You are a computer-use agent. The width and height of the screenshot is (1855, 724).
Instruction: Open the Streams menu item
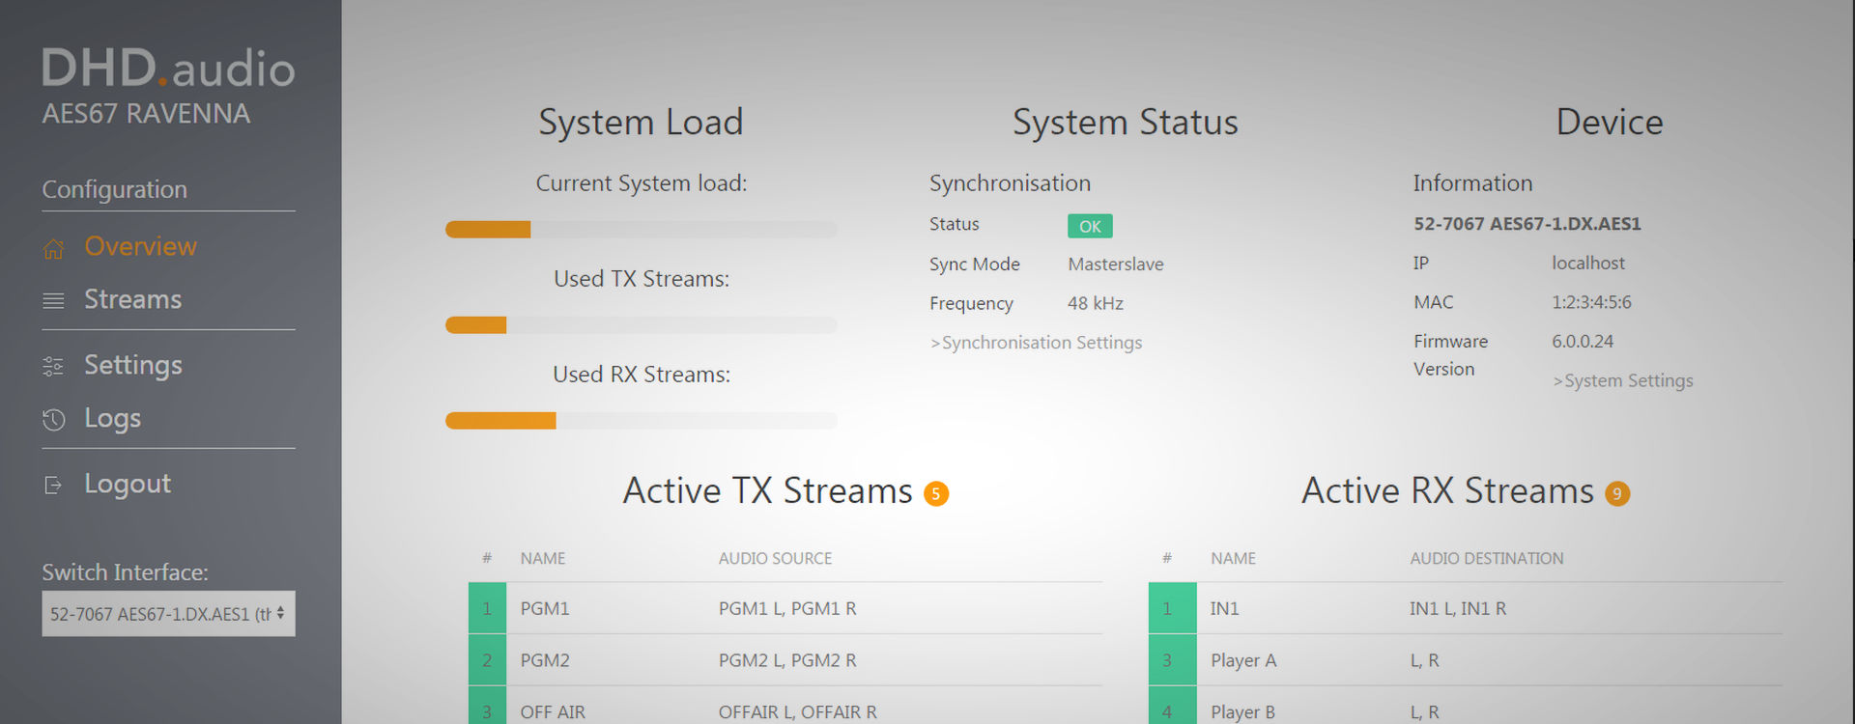click(x=132, y=300)
